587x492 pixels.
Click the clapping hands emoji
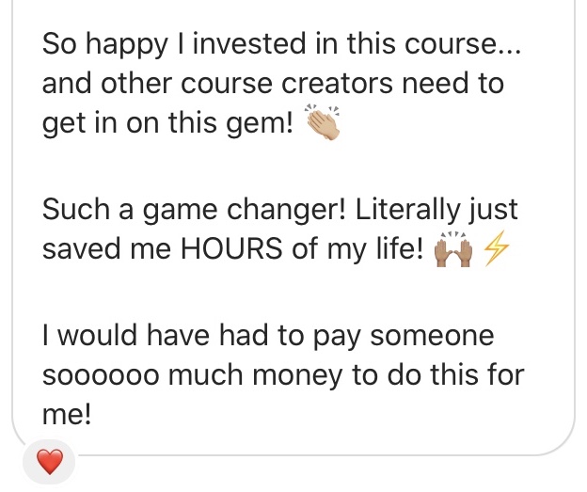coord(323,124)
